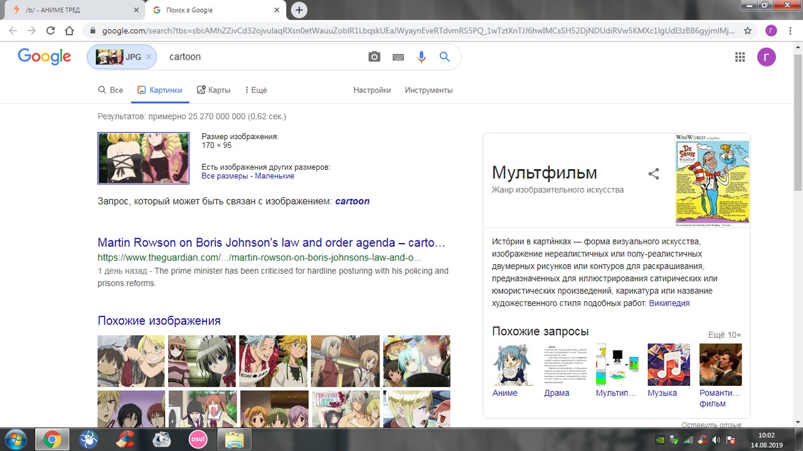Open the on-screen keyboard input tool
The height and width of the screenshot is (451, 803).
398,57
